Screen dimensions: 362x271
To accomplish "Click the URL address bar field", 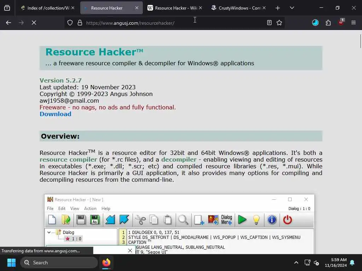I will pos(174,23).
